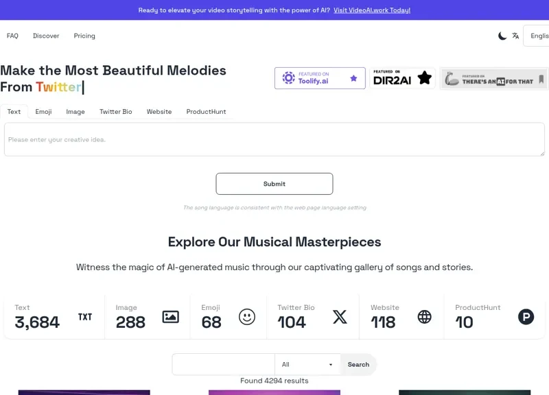Click the smiley icon in Emoji stat
Screen dimensions: 549x395
tap(247, 317)
